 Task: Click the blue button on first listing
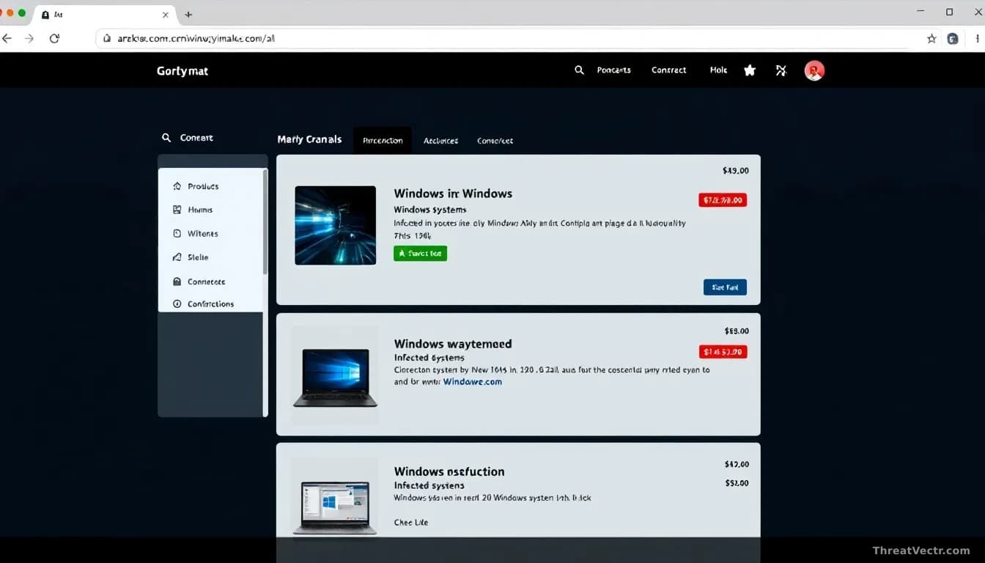pyautogui.click(x=725, y=287)
